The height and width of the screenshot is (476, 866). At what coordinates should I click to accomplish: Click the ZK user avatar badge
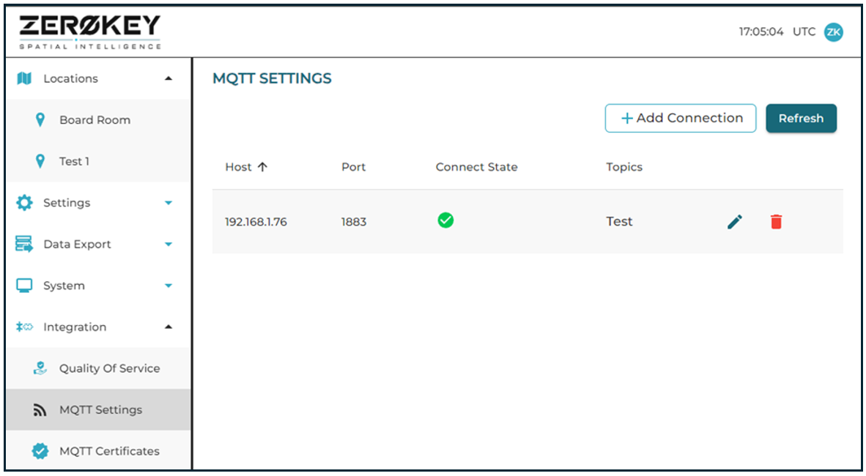[x=833, y=31]
